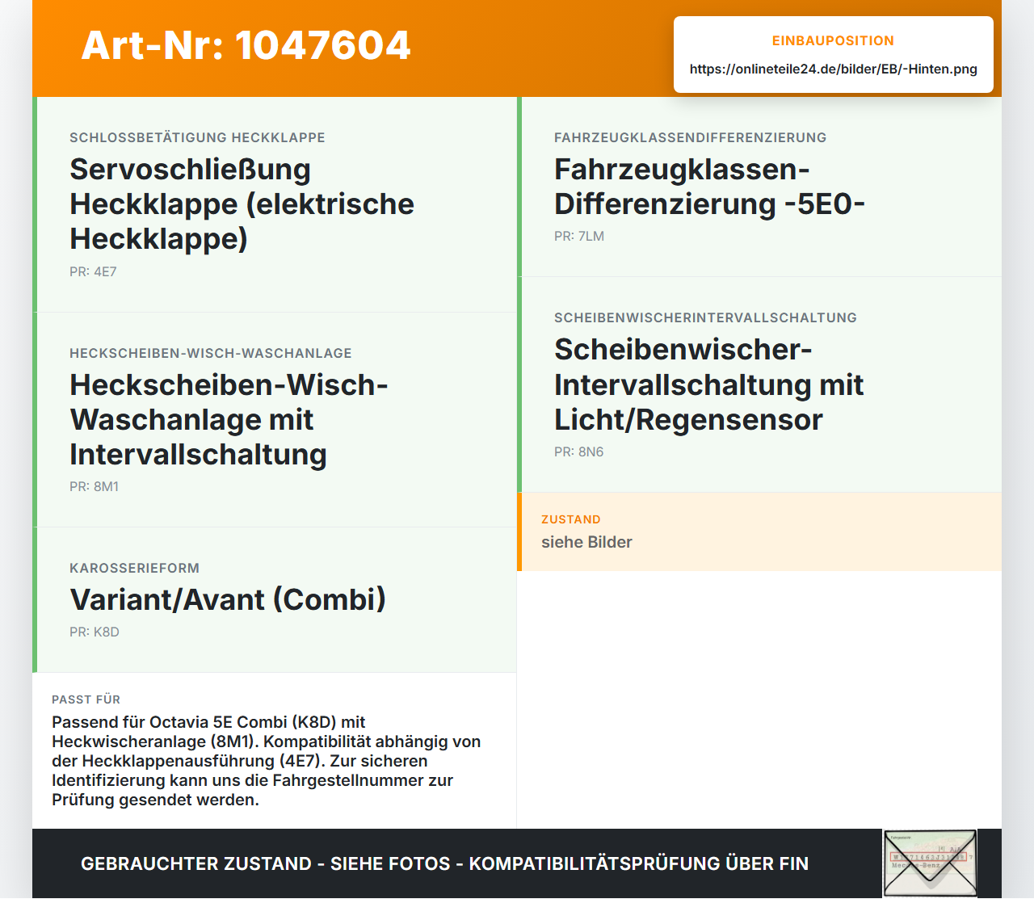Click the PASST FÜR description paragraph
This screenshot has height=899, width=1034.
tap(267, 761)
